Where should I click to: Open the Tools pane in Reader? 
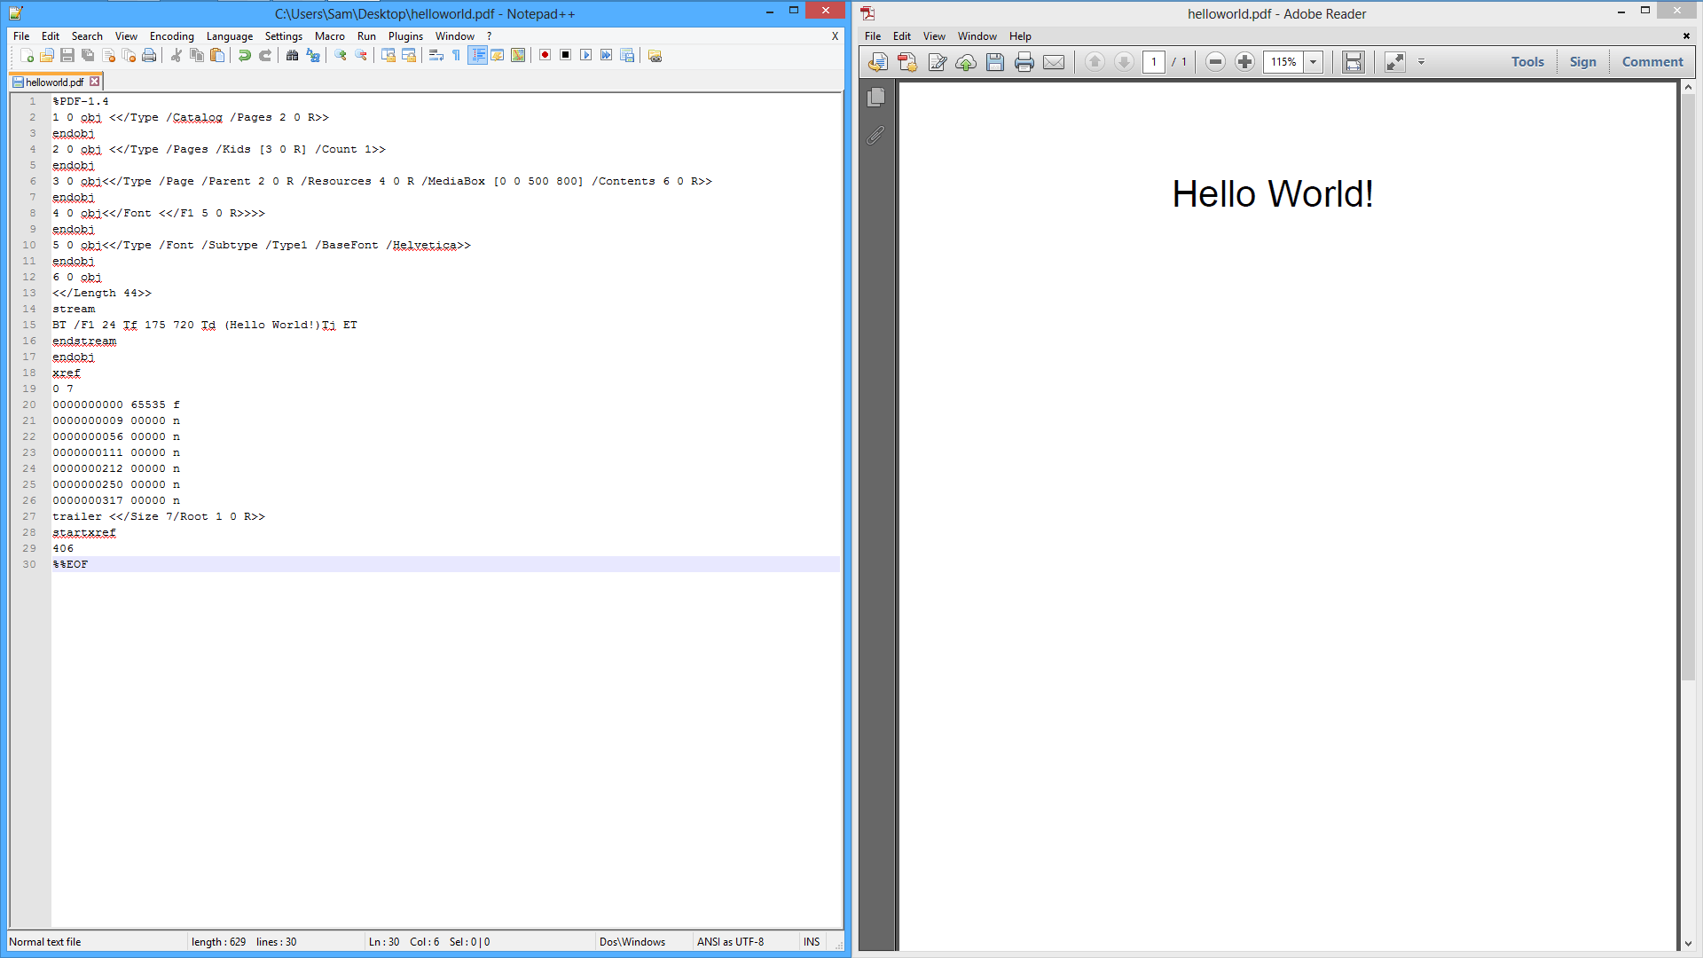click(x=1527, y=62)
